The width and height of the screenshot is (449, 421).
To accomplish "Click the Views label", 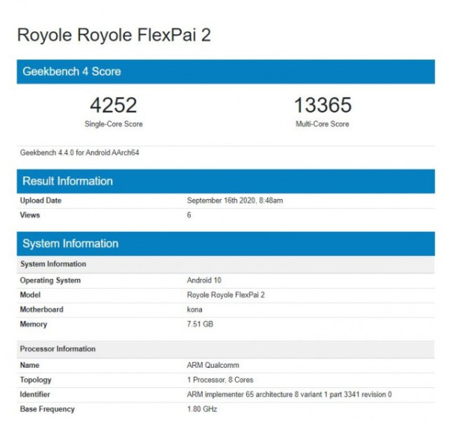I will point(30,215).
